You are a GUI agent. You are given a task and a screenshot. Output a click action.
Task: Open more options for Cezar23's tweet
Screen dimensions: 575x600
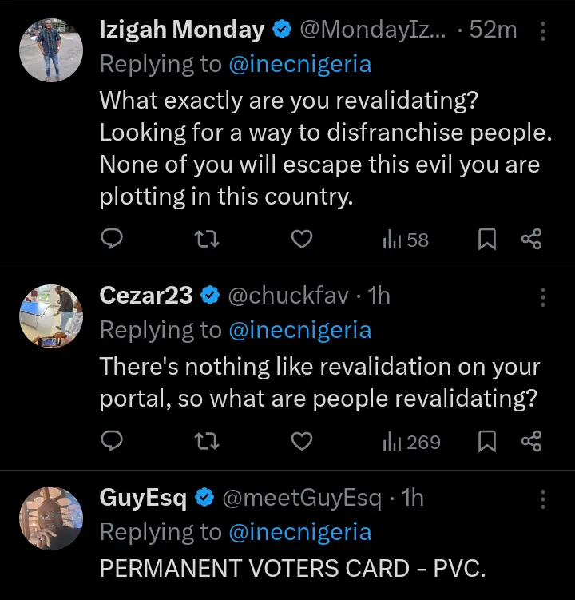pos(543,296)
